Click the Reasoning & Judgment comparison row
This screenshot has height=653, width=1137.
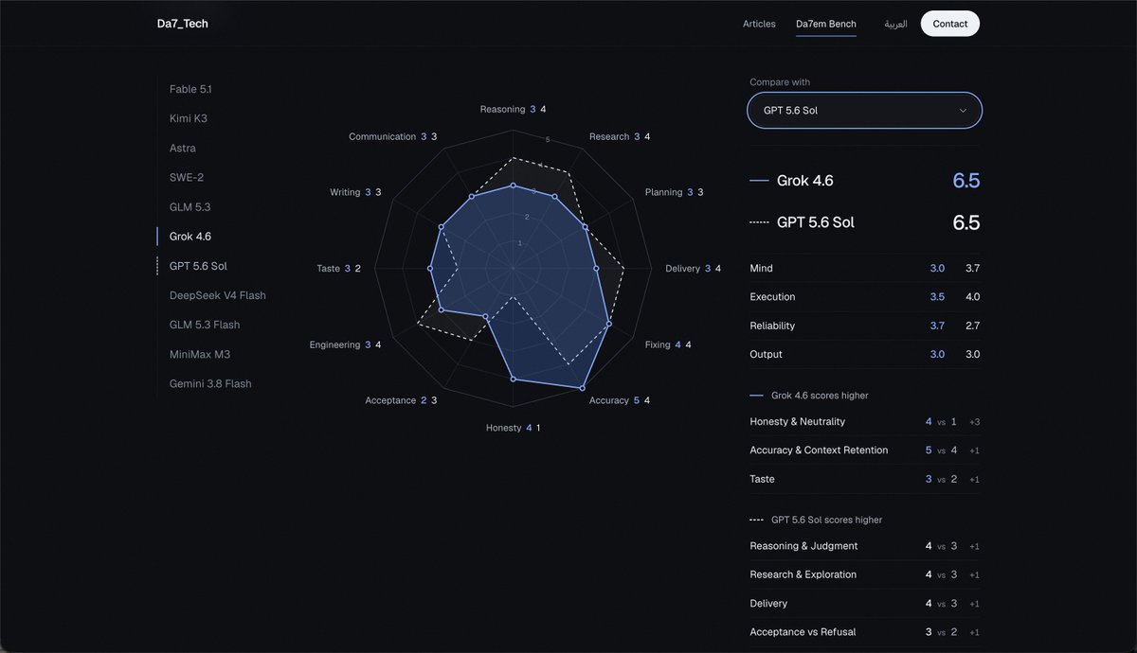(864, 546)
